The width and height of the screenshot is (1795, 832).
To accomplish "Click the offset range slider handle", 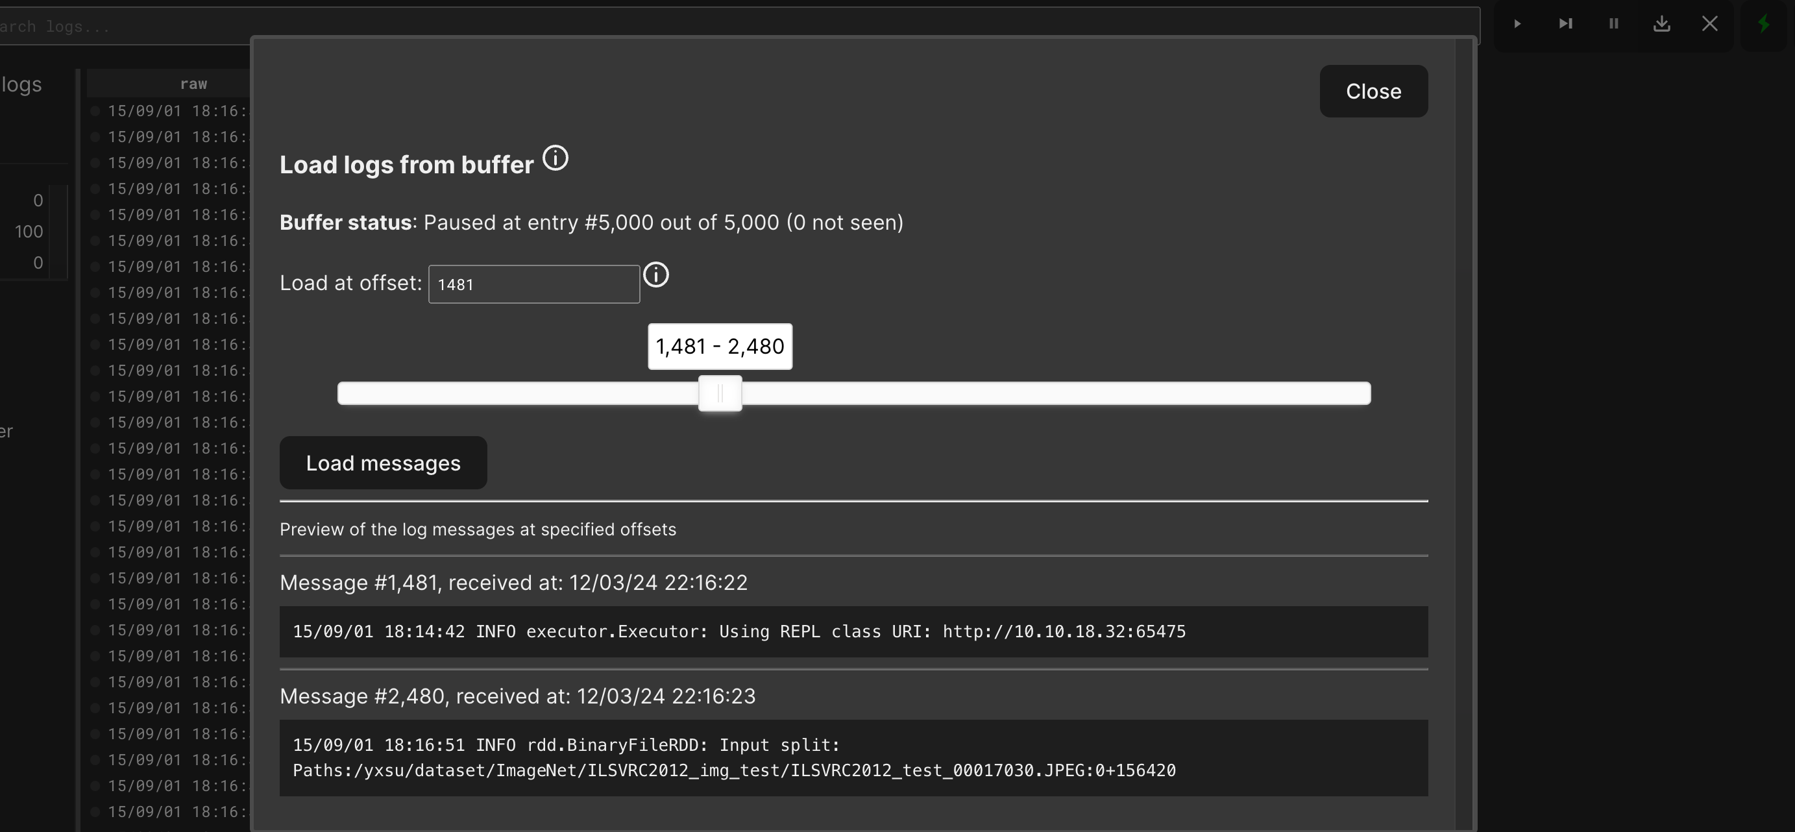I will pos(720,394).
